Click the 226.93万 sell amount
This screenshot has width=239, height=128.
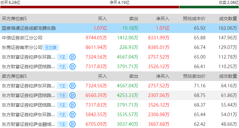click(129, 47)
